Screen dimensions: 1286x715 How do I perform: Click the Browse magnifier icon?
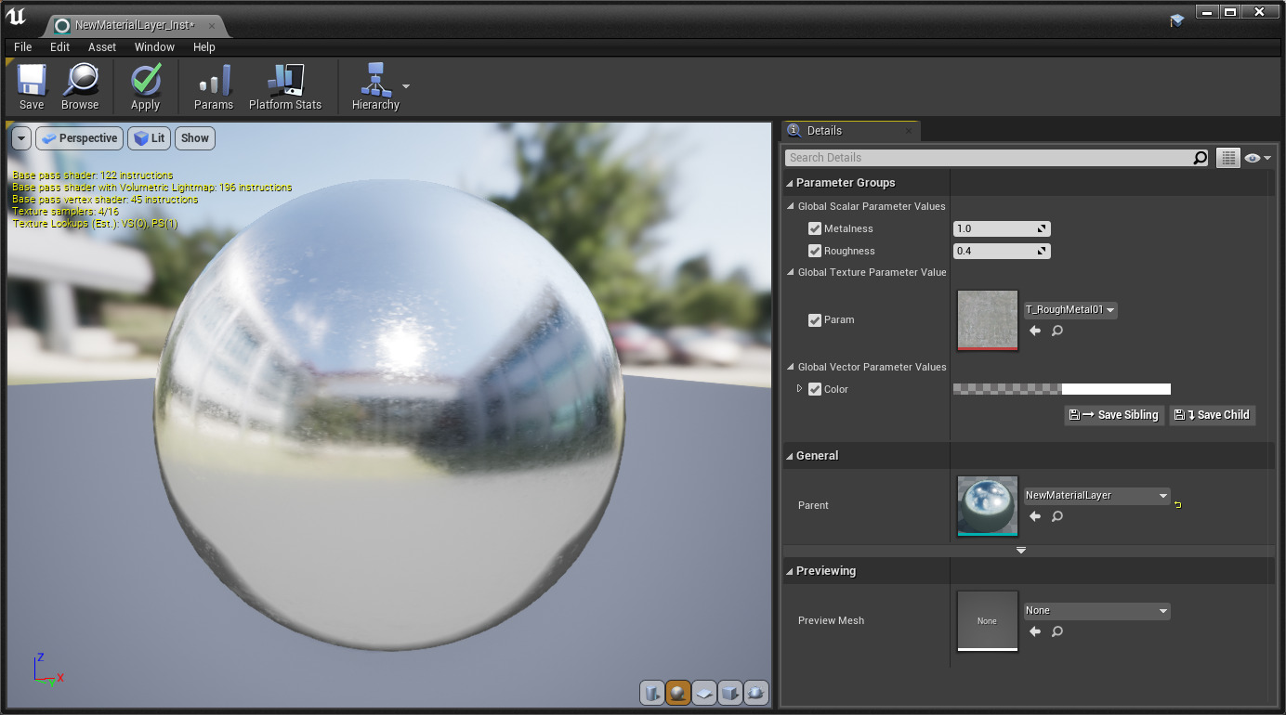tap(80, 81)
